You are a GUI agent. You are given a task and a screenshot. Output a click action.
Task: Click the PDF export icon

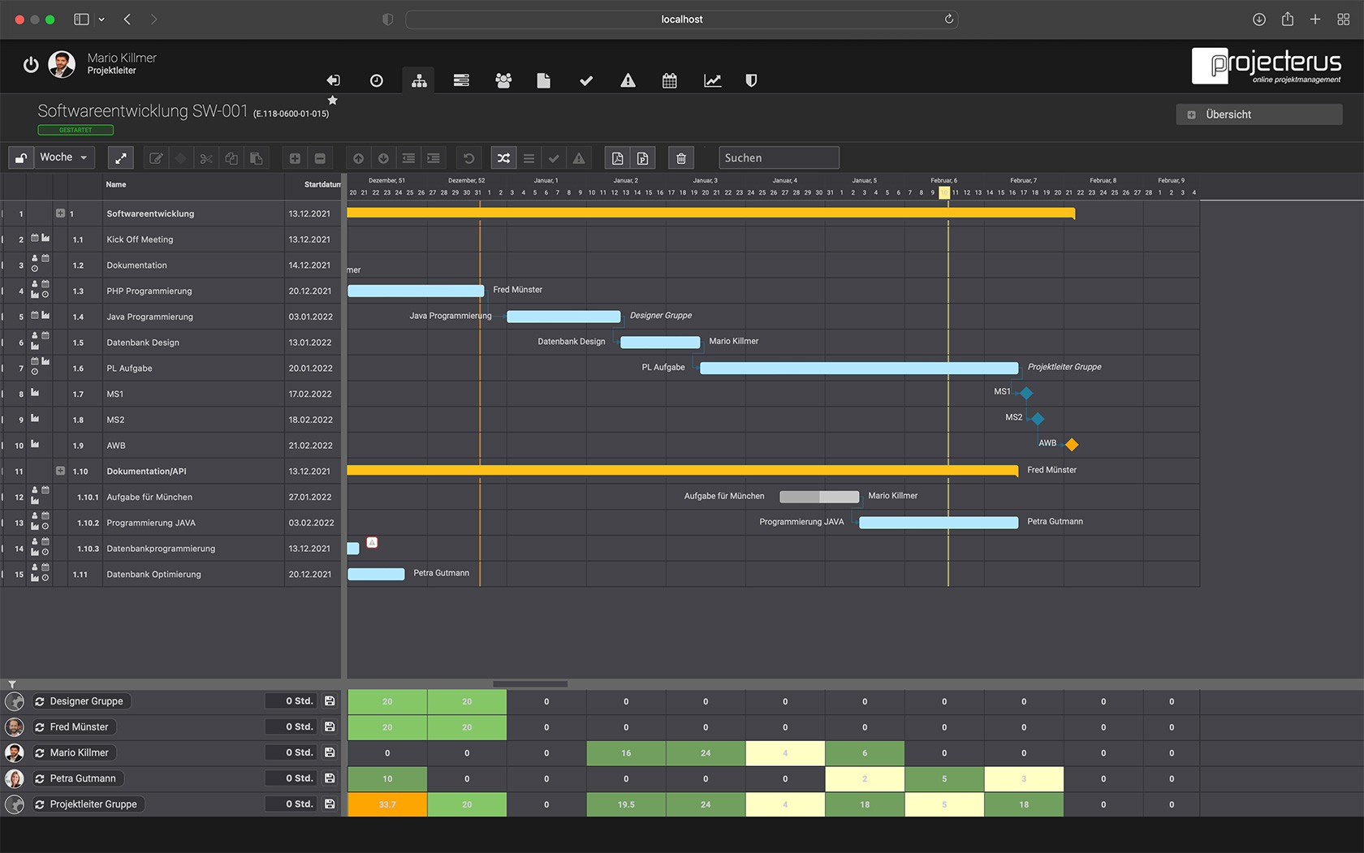pos(617,158)
